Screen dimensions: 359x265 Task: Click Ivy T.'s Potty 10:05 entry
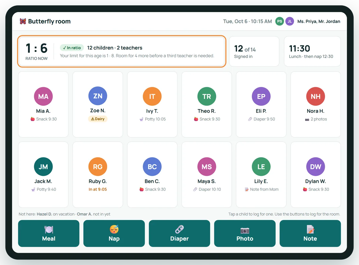pyautogui.click(x=152, y=119)
